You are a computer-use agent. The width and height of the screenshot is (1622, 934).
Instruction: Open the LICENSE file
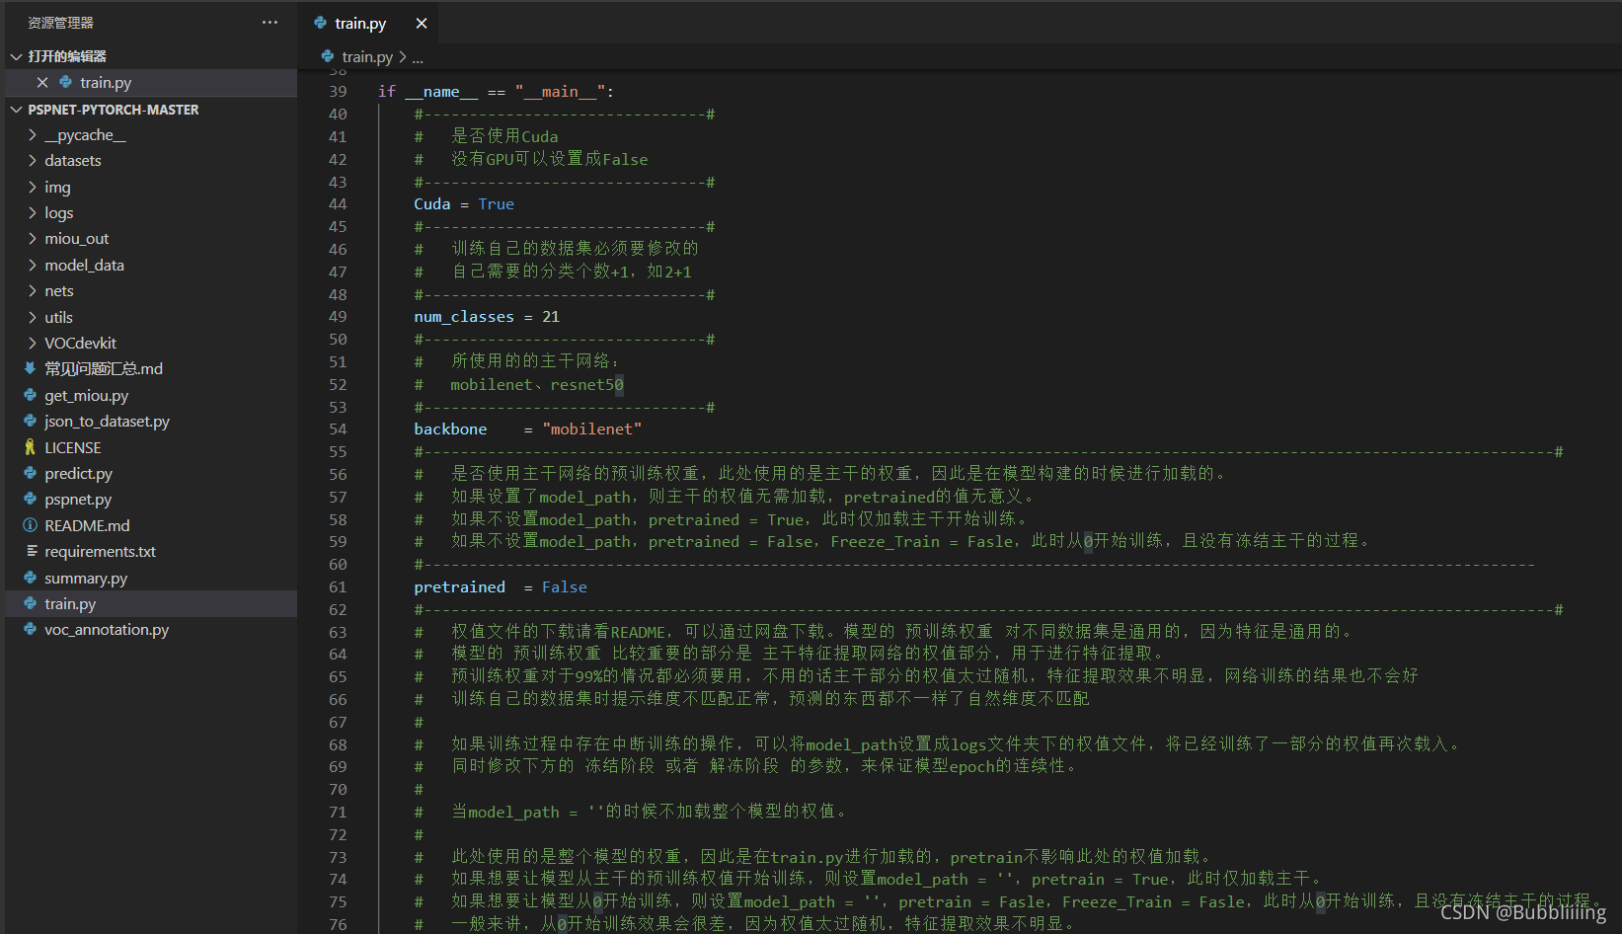tap(72, 448)
